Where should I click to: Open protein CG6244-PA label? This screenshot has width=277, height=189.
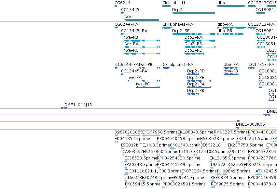127,65
